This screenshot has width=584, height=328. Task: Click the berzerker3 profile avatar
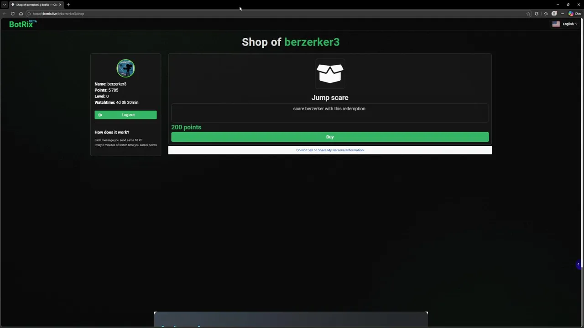coord(125,68)
